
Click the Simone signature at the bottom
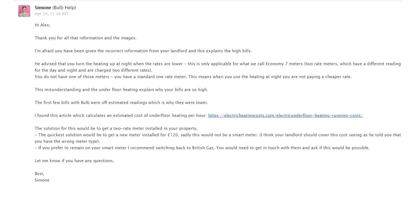[x=42, y=180]
